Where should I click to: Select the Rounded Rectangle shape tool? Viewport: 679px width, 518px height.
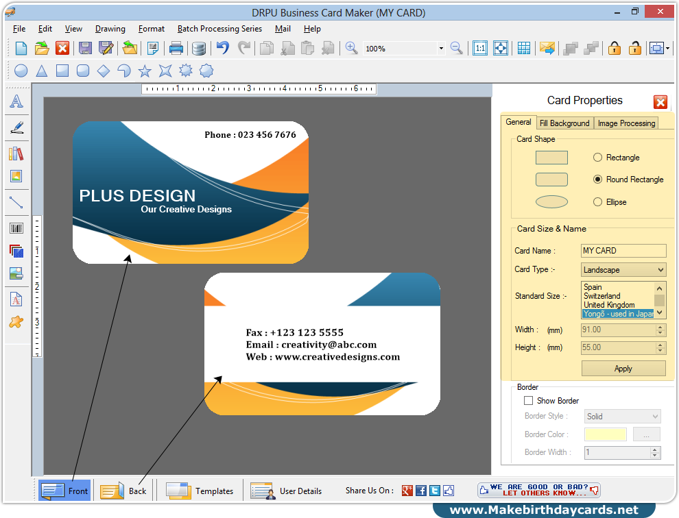click(83, 71)
